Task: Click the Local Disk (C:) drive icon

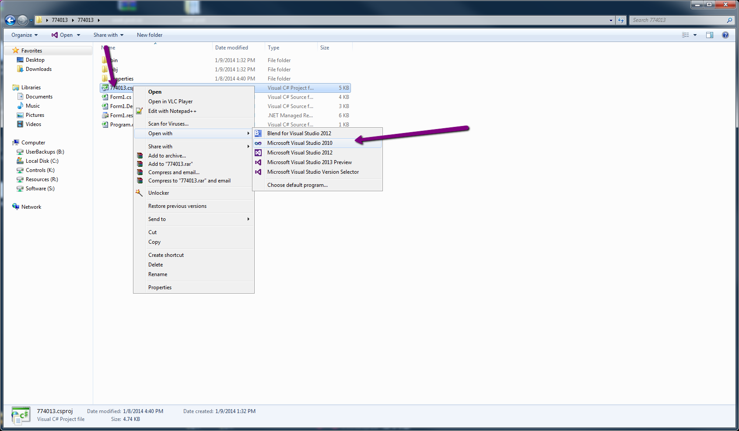Action: (x=20, y=161)
